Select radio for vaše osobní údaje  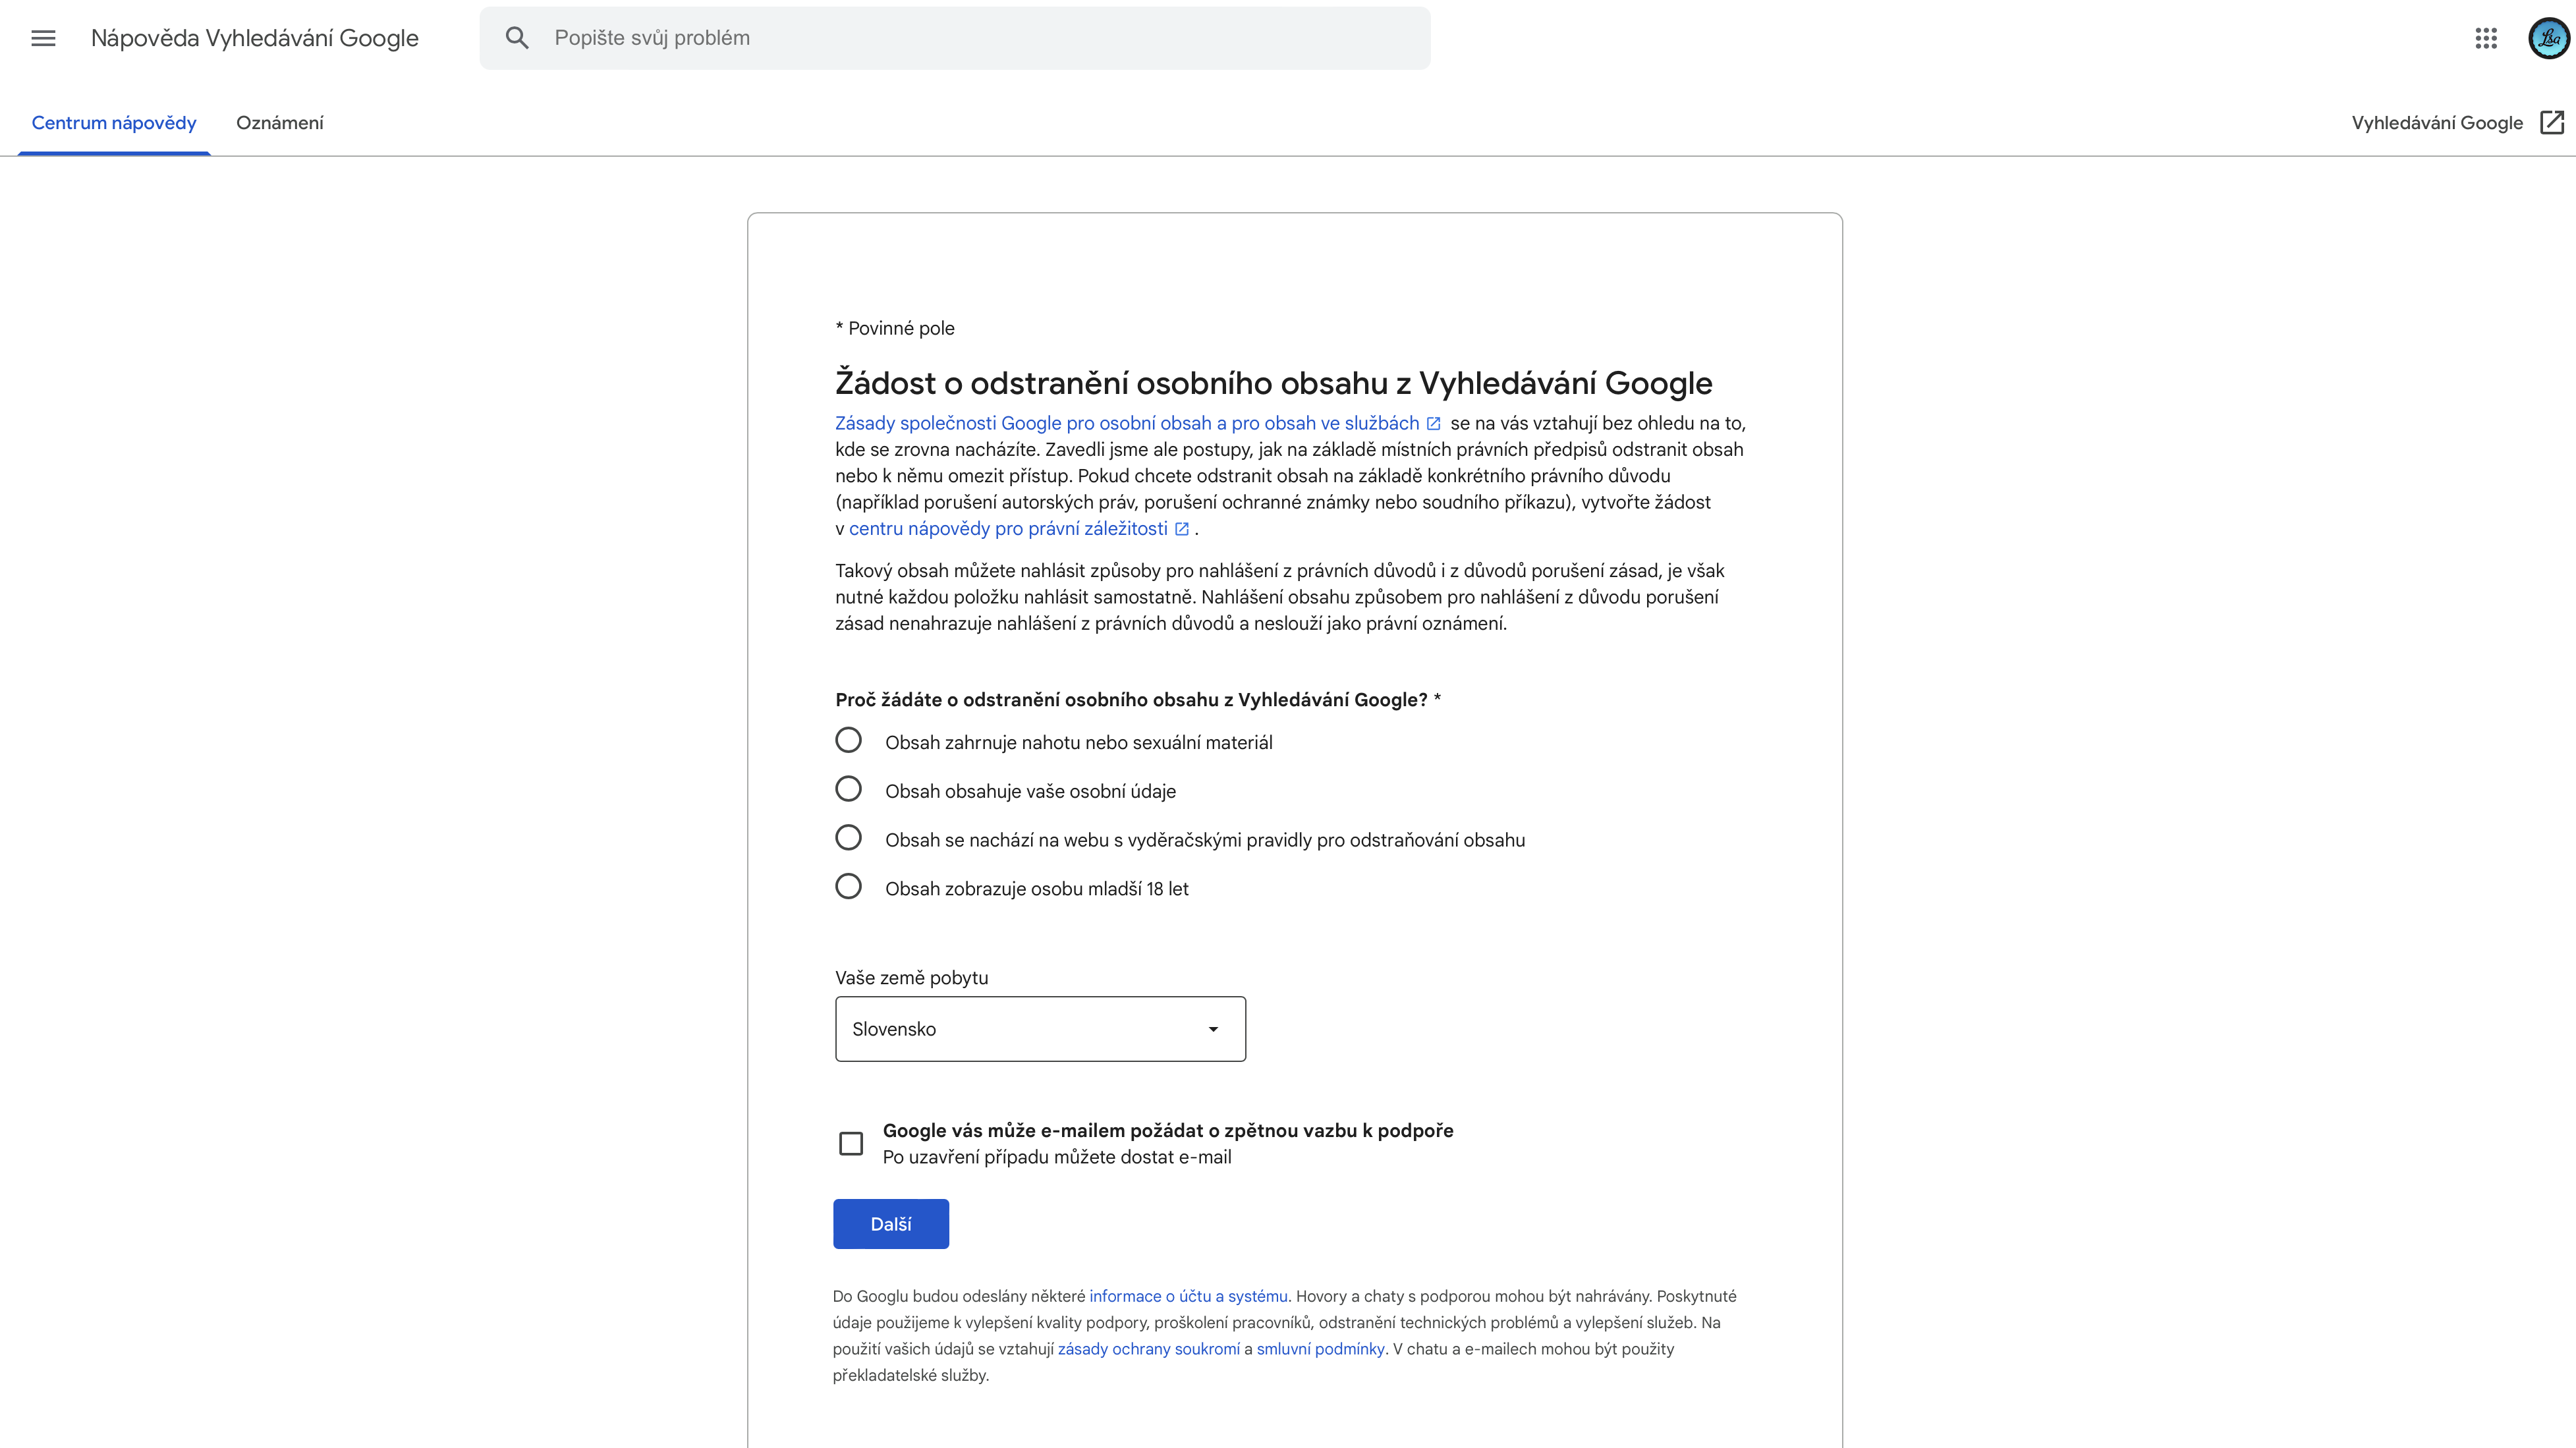pyautogui.click(x=848, y=789)
